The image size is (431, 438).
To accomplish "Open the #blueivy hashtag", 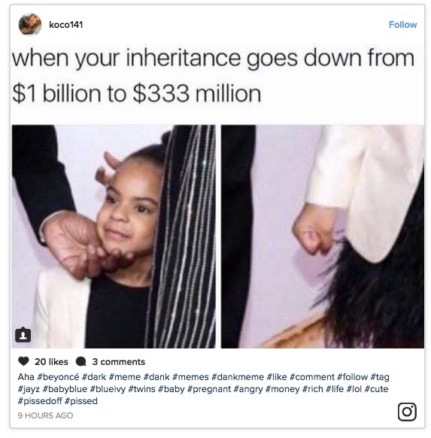I will pyautogui.click(x=108, y=389).
